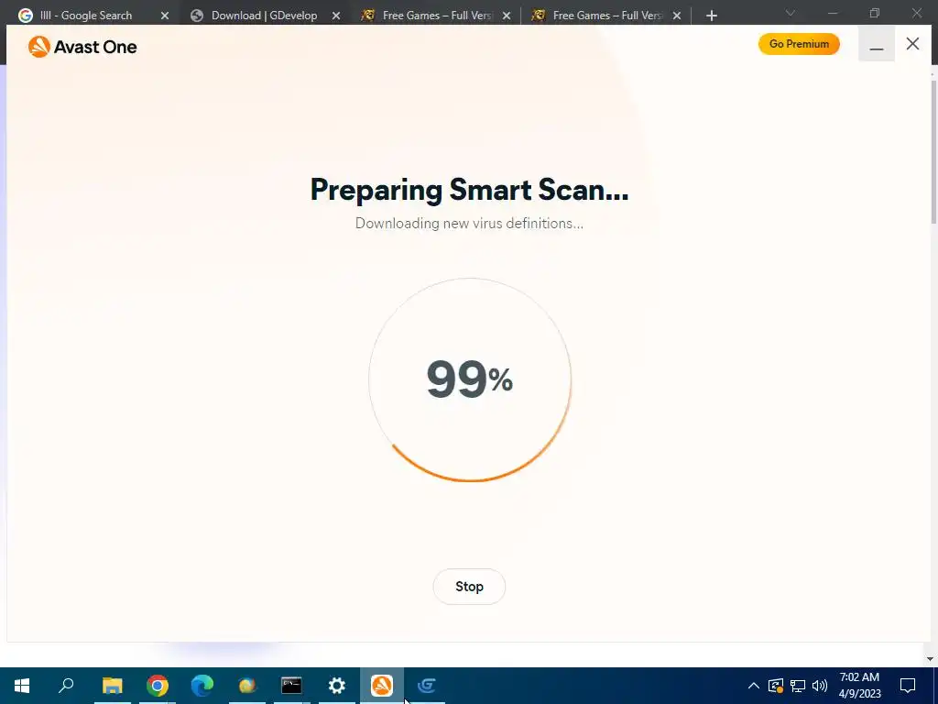The image size is (938, 704).
Task: Open the browser tab search chevron
Action: [791, 13]
